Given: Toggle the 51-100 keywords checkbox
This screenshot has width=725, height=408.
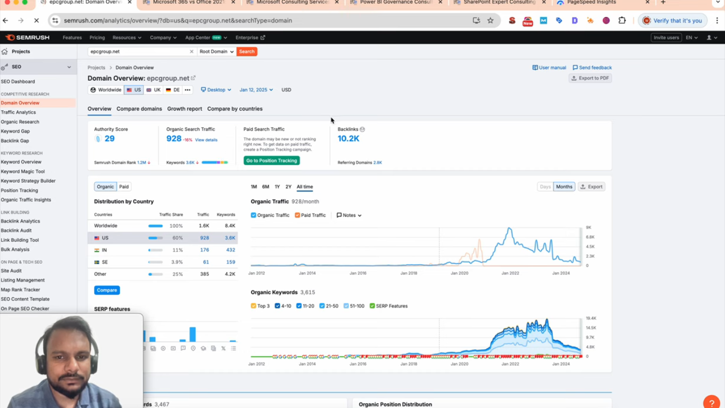Looking at the screenshot, I should click(x=346, y=306).
